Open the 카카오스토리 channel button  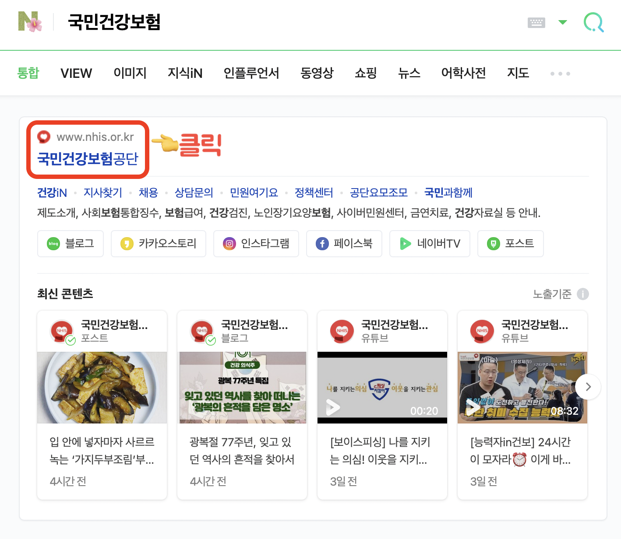[x=159, y=244]
